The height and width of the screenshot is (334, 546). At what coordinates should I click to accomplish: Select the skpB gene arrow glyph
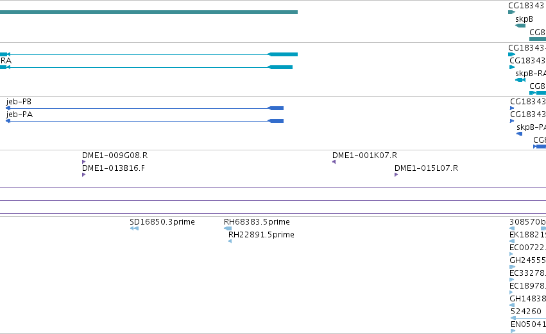click(520, 26)
